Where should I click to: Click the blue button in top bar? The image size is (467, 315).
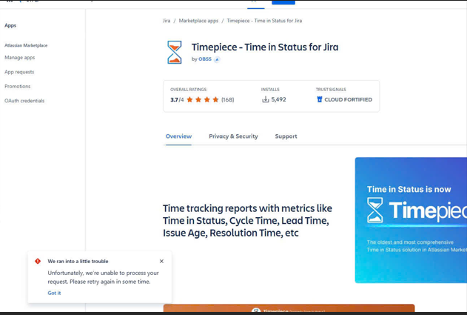283,2
